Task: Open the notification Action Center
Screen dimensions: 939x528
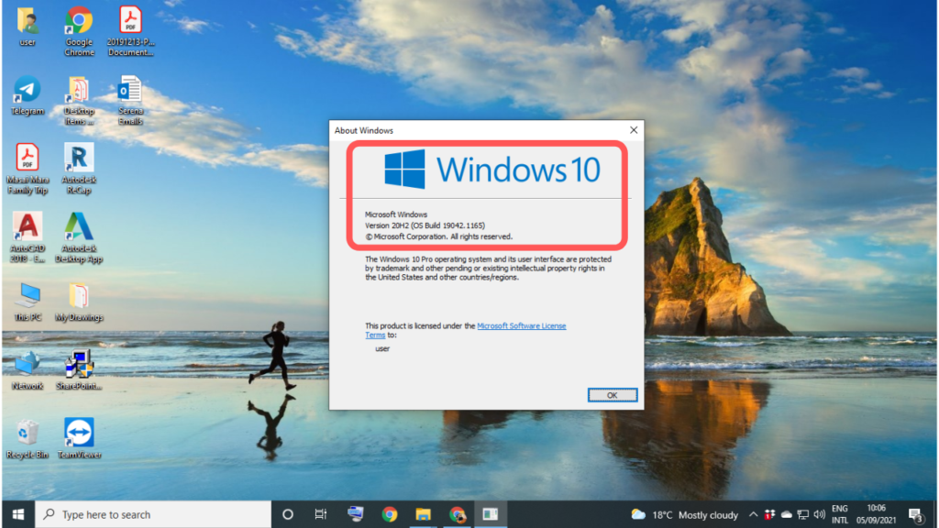Action: [914, 514]
